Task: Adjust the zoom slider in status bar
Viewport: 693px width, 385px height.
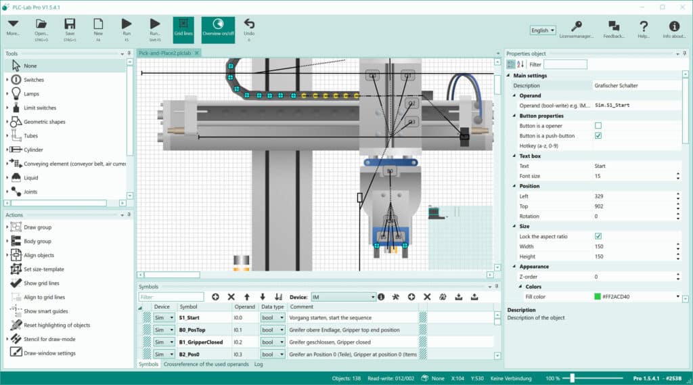Action: [573, 378]
